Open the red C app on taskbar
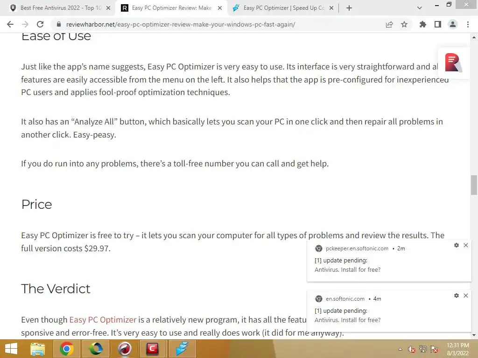478x358 pixels. coord(153,349)
